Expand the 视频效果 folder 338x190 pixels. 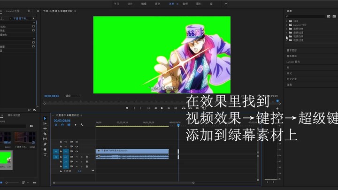pyautogui.click(x=287, y=37)
